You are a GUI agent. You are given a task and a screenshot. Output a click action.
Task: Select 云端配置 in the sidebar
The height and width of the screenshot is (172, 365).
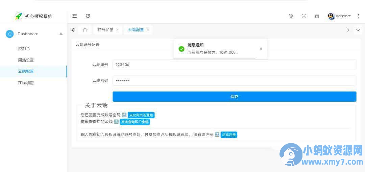pyautogui.click(x=33, y=71)
